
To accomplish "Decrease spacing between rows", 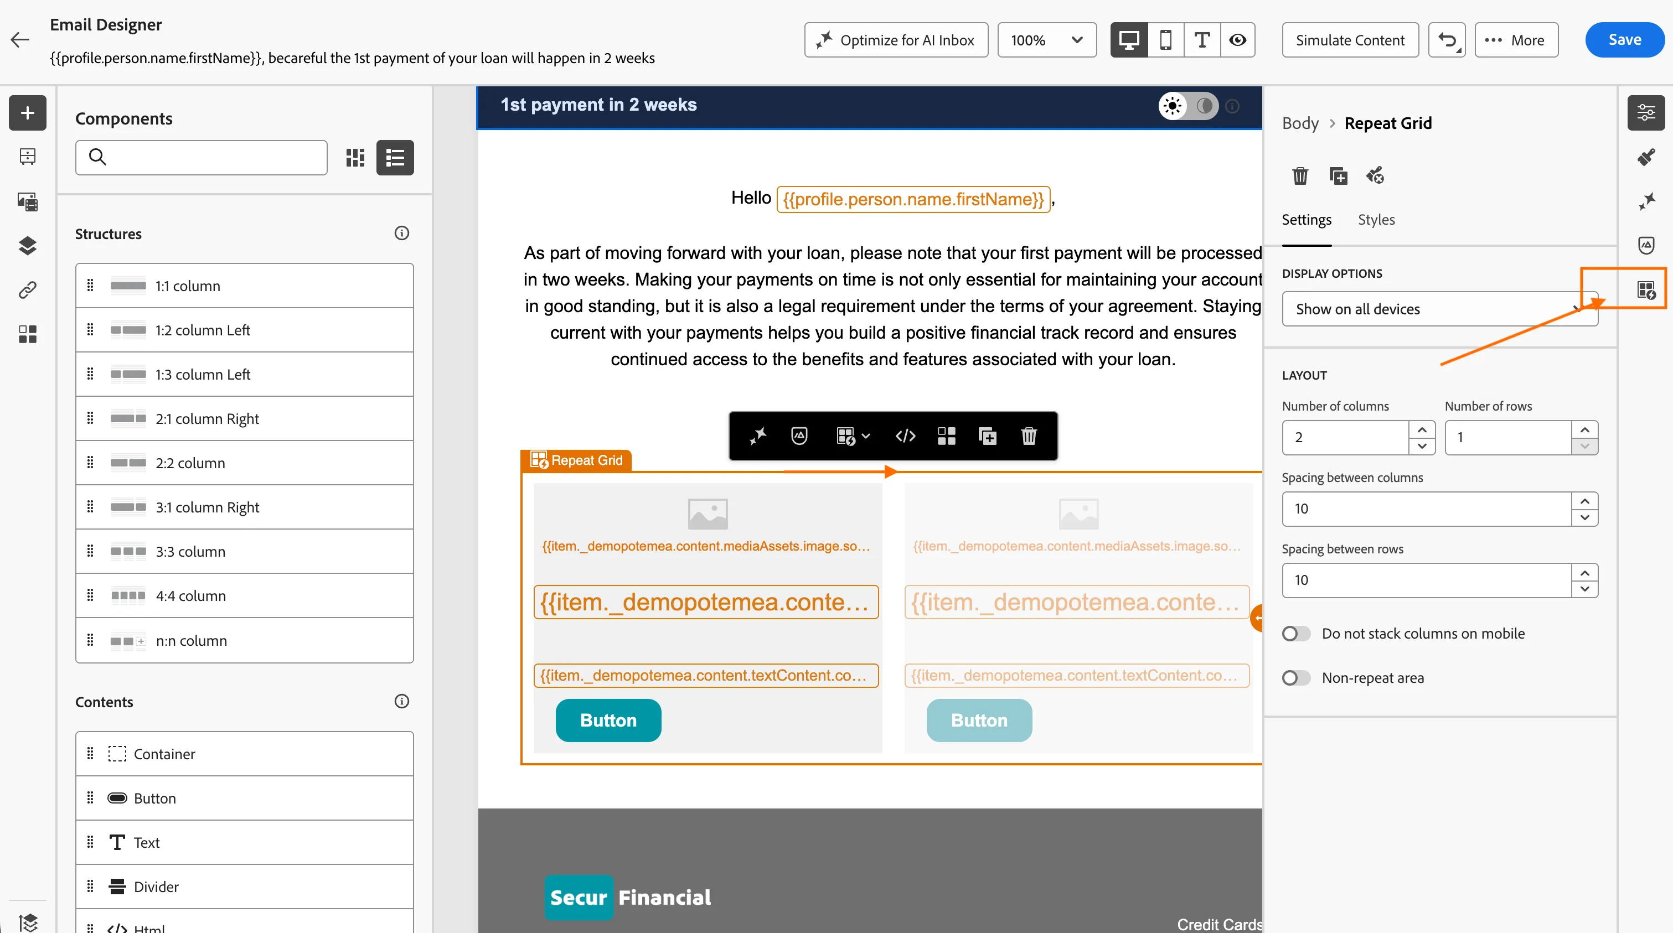I will pos(1584,589).
